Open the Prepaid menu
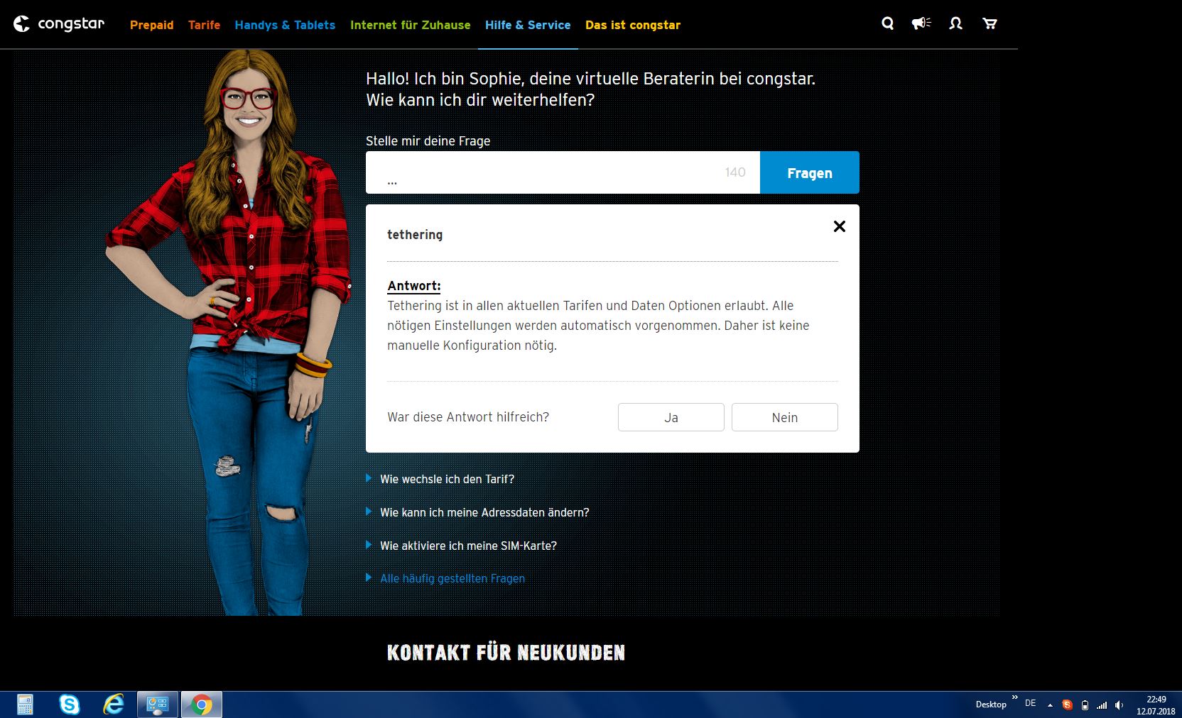Image resolution: width=1182 pixels, height=718 pixels. (x=151, y=25)
